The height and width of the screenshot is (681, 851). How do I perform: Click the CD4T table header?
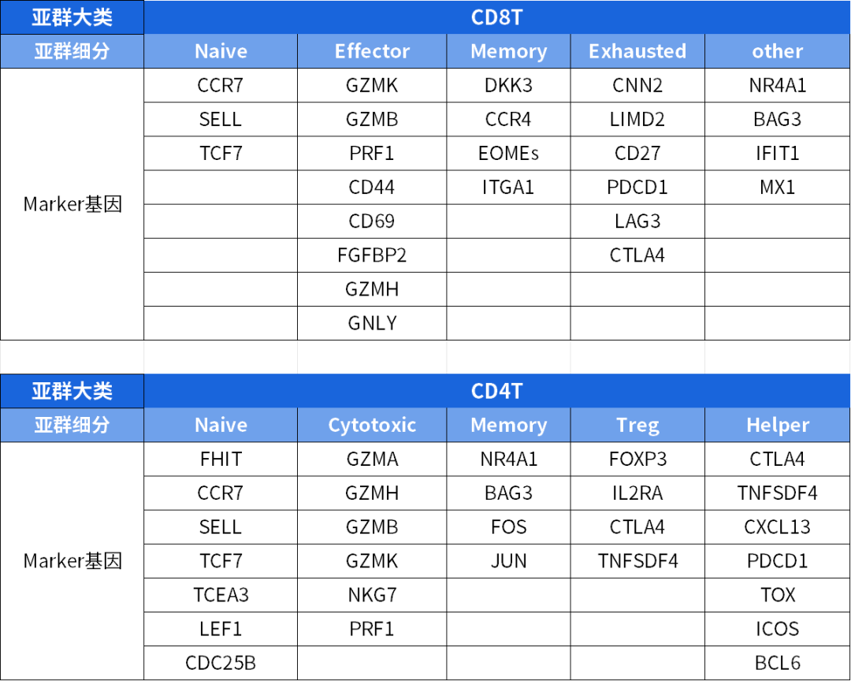tap(496, 391)
